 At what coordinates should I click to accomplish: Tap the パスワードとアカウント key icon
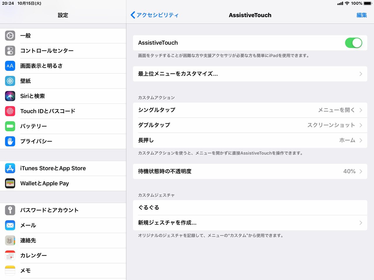(10, 210)
